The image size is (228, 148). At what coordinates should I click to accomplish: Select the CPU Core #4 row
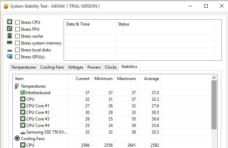click(112, 125)
